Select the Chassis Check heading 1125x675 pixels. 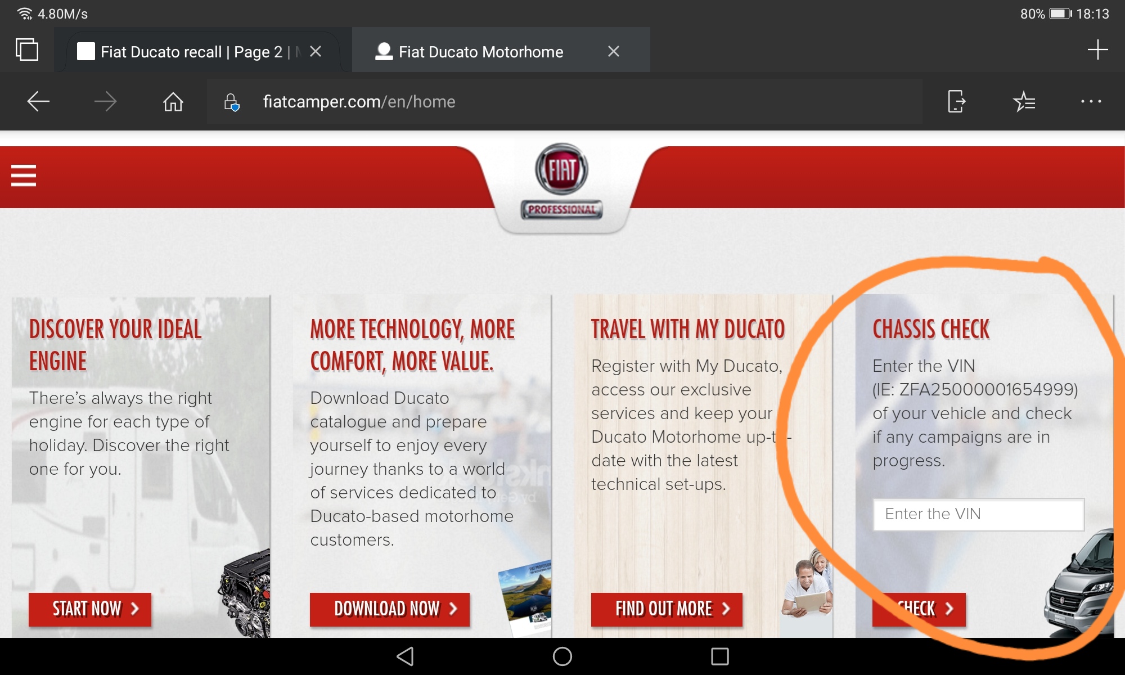click(x=931, y=329)
